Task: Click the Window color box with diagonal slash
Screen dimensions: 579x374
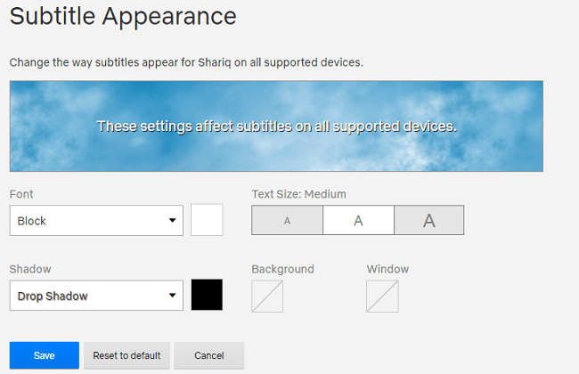Action: coord(382,297)
